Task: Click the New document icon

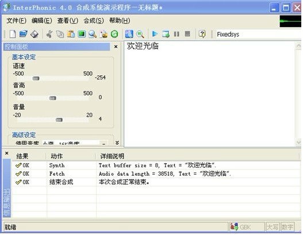Action: point(13,34)
